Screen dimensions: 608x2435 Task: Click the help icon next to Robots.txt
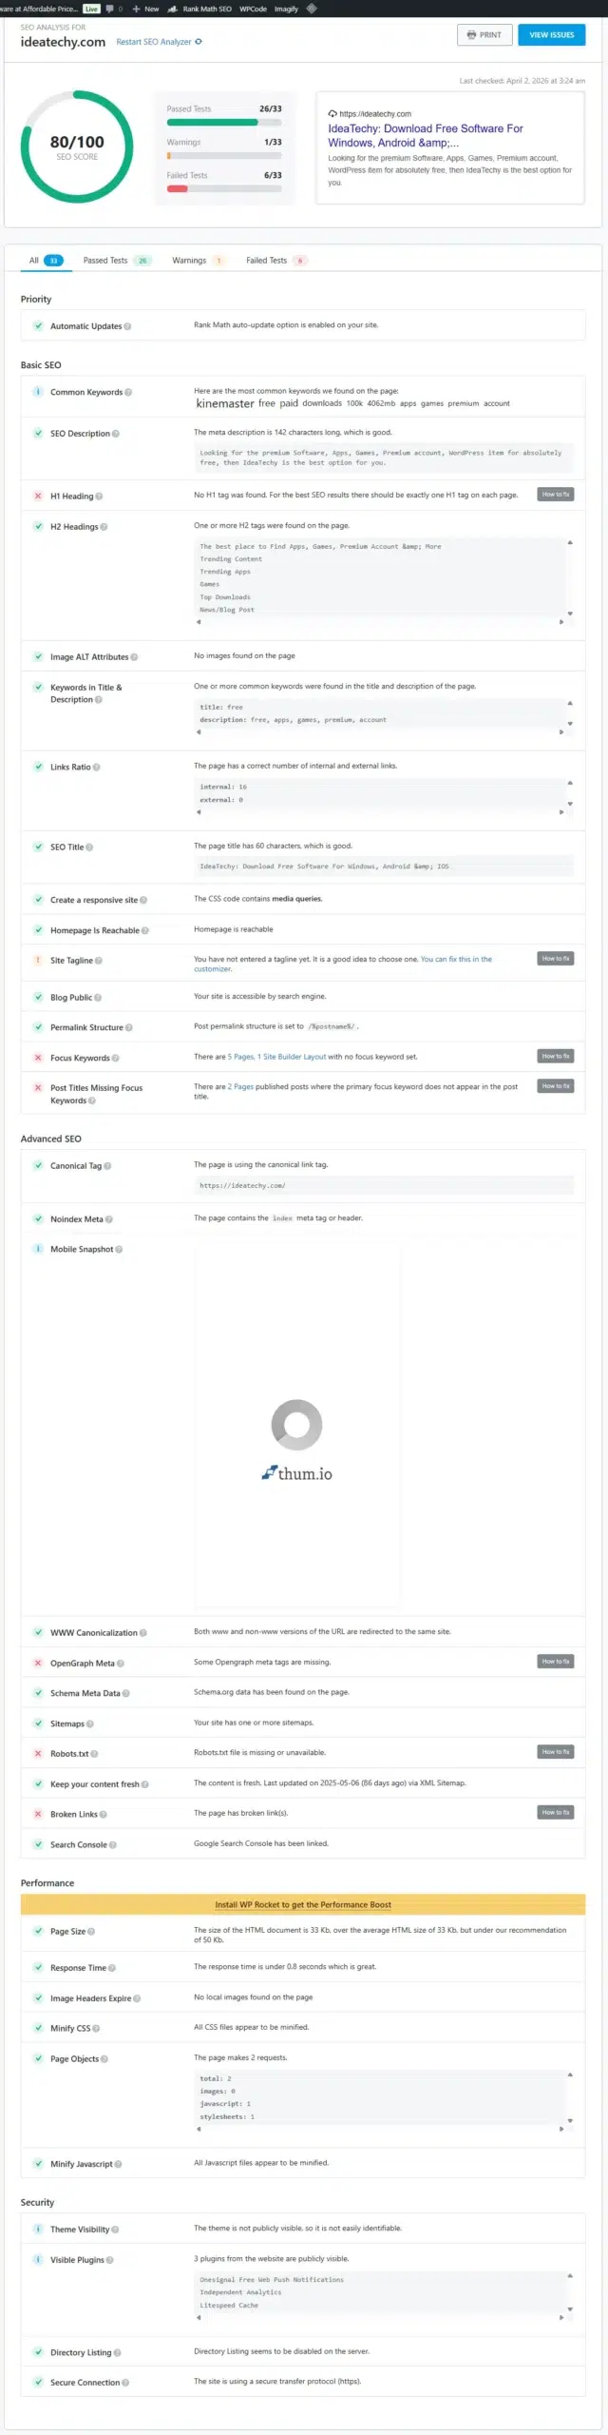(93, 1752)
